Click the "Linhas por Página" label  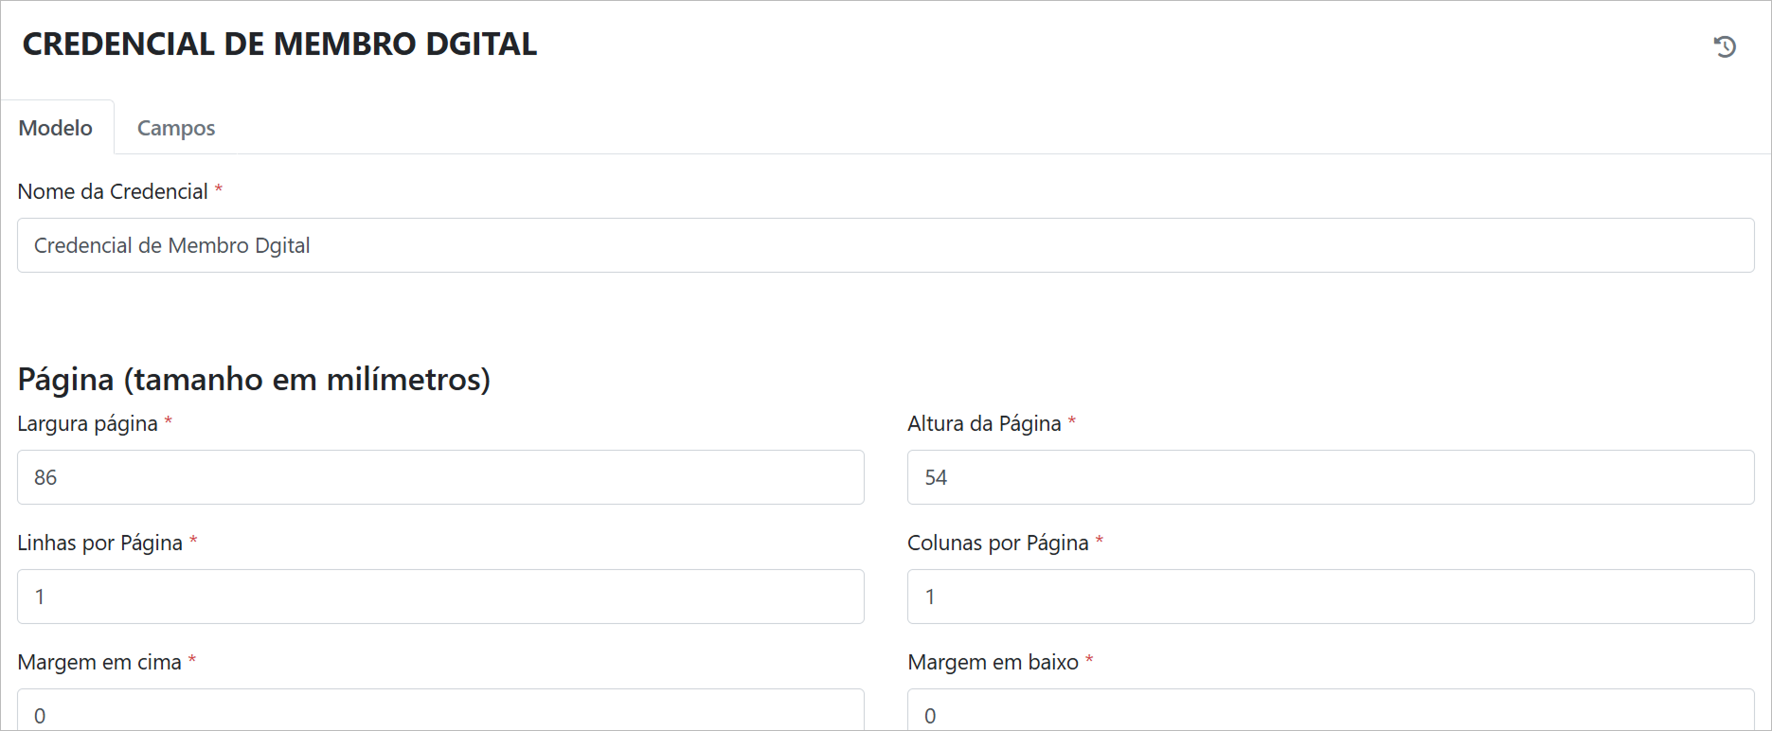click(x=99, y=543)
